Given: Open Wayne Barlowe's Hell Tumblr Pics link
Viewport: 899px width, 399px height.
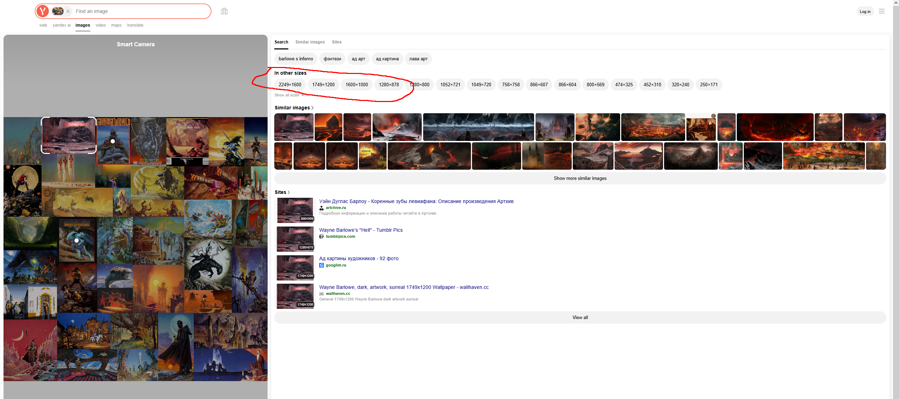Looking at the screenshot, I should point(361,230).
